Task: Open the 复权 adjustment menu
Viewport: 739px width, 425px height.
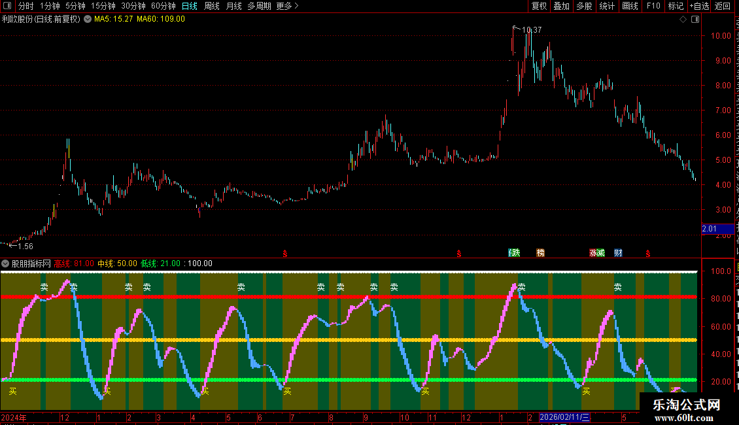Action: tap(539, 6)
